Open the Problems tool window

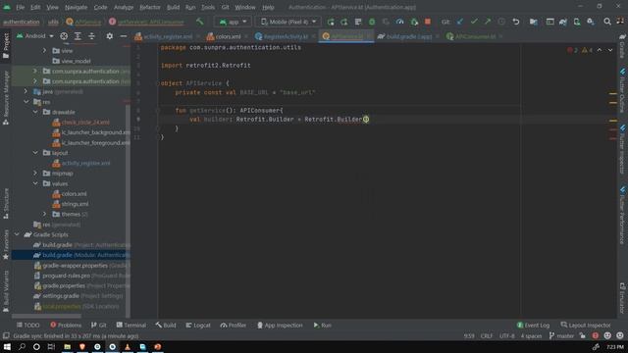66,325
